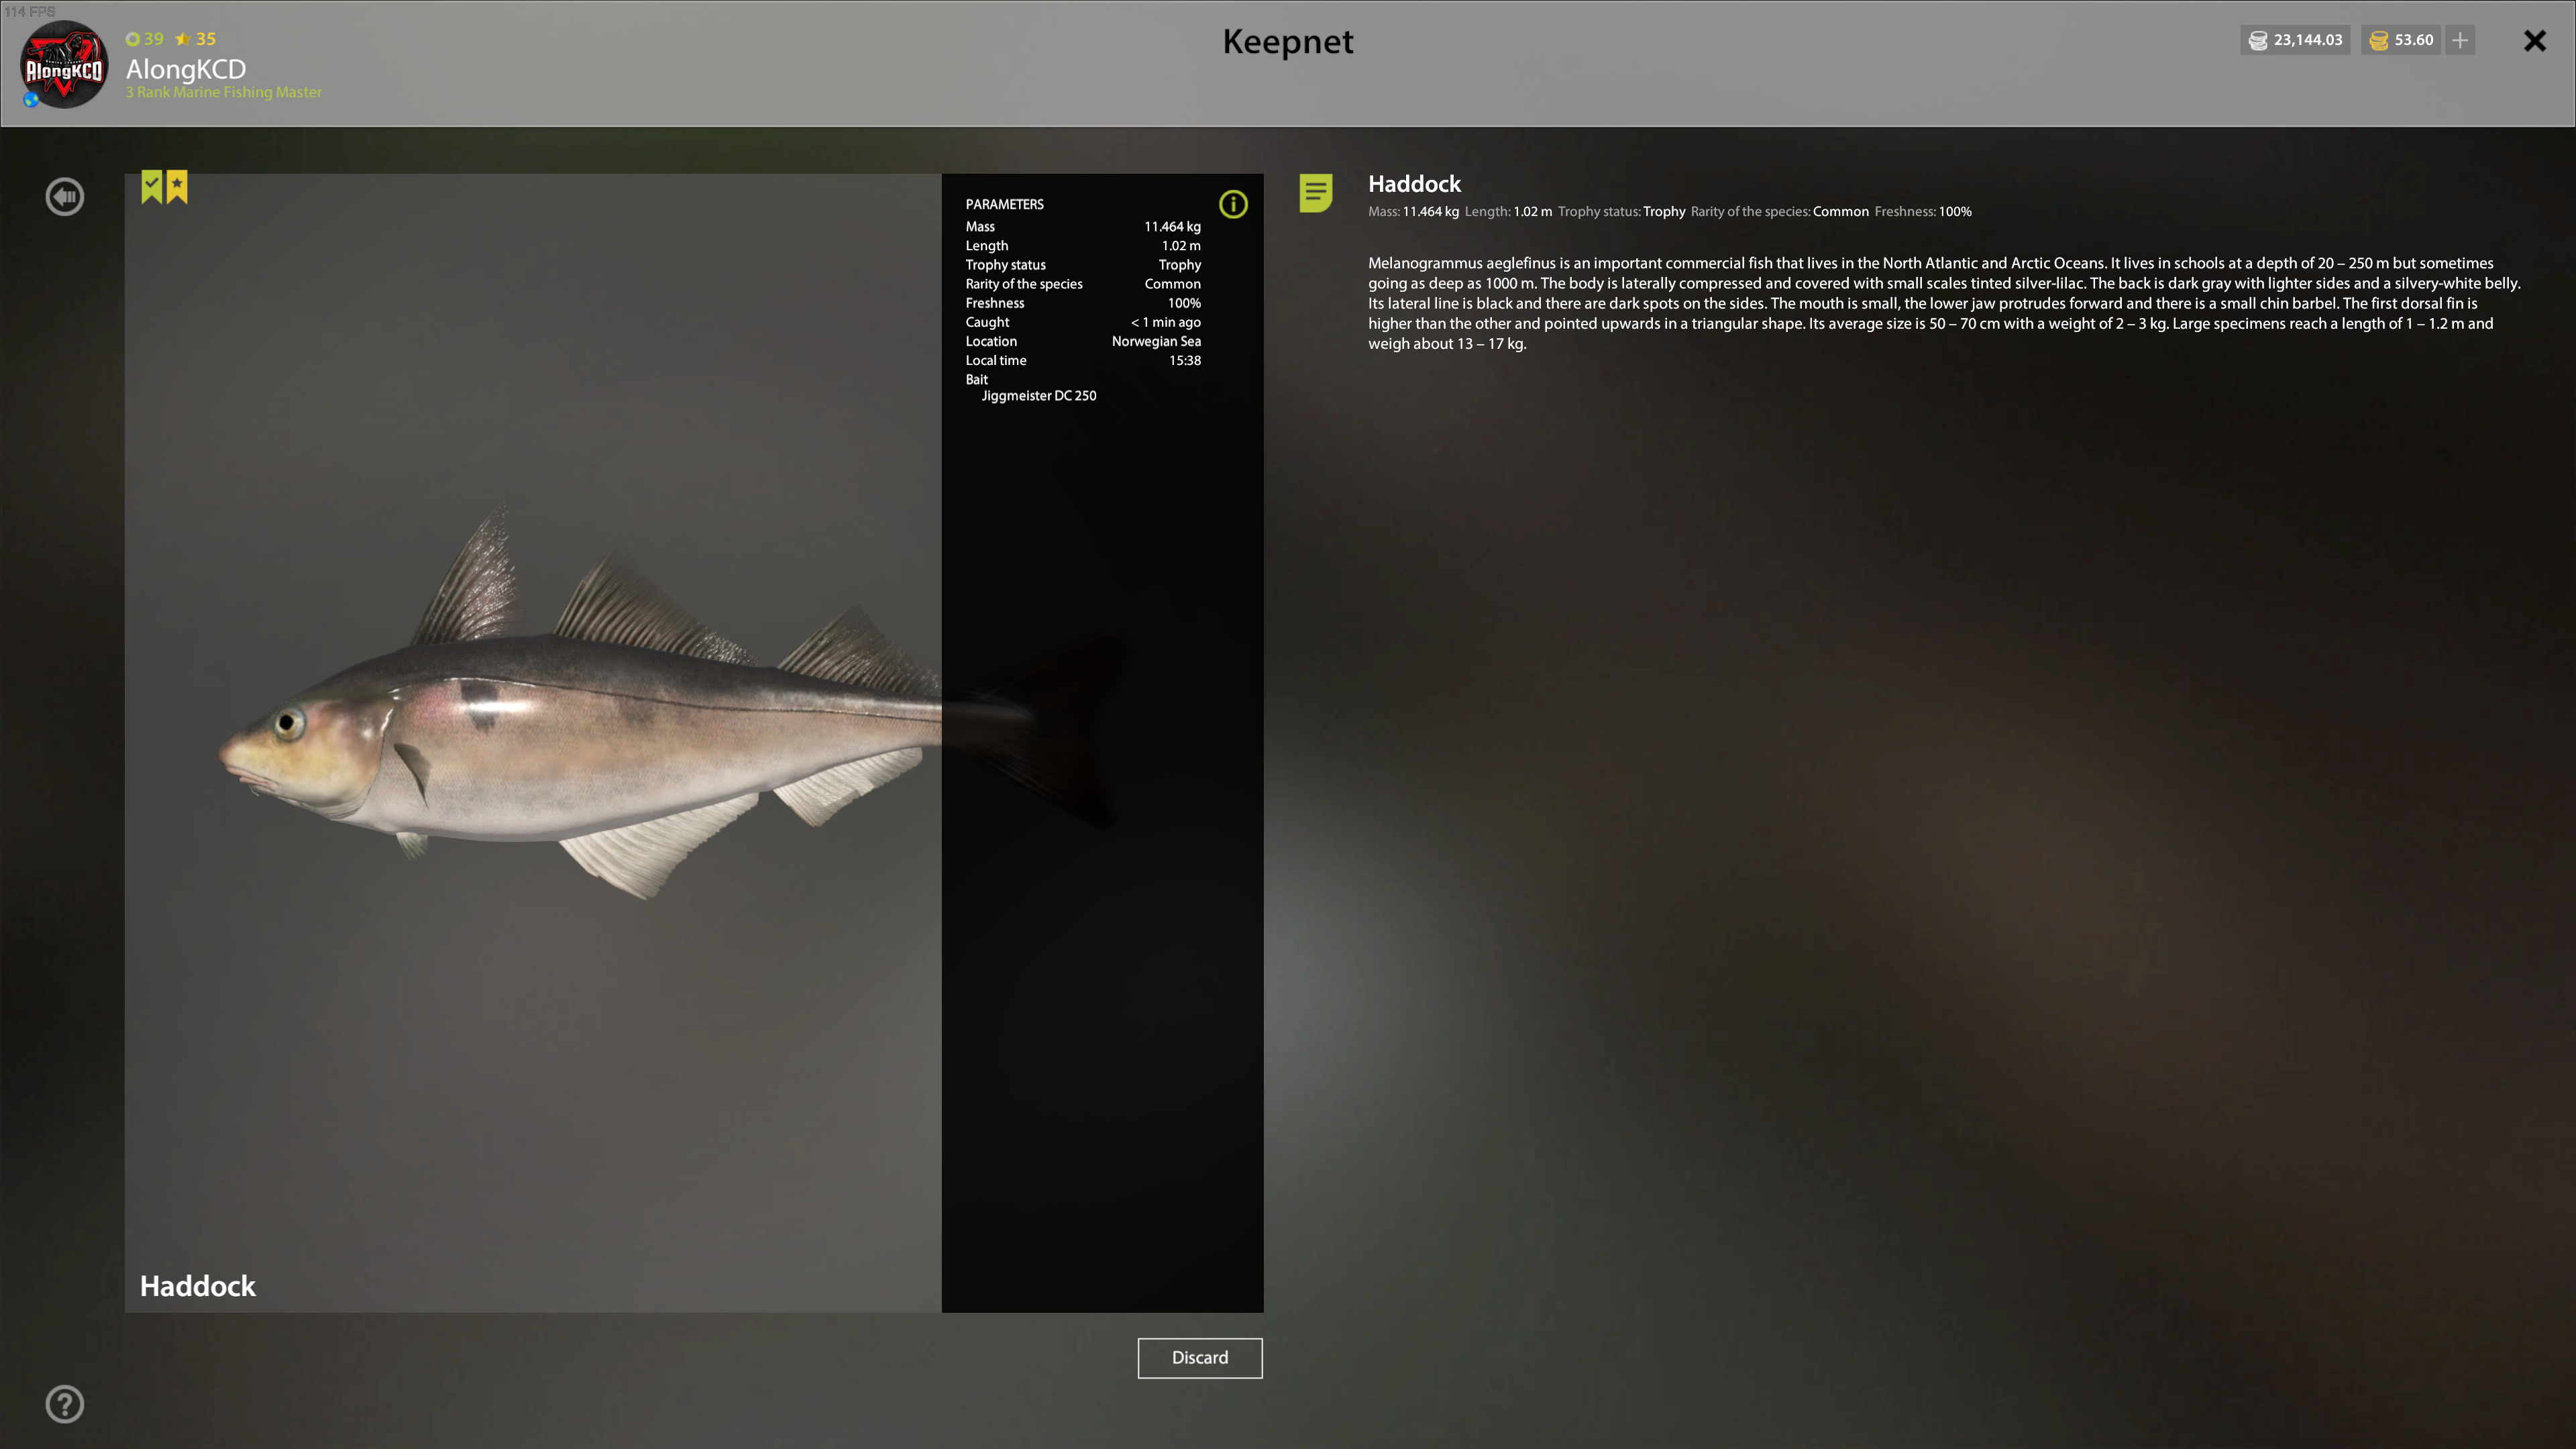The image size is (2576, 1449).
Task: Click the Trophy status value
Action: (x=1180, y=265)
